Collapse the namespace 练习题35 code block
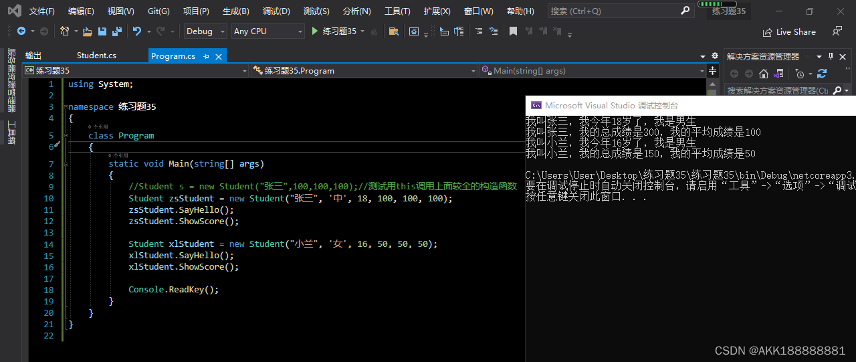Screen dimensions: 856x362 [x=65, y=107]
